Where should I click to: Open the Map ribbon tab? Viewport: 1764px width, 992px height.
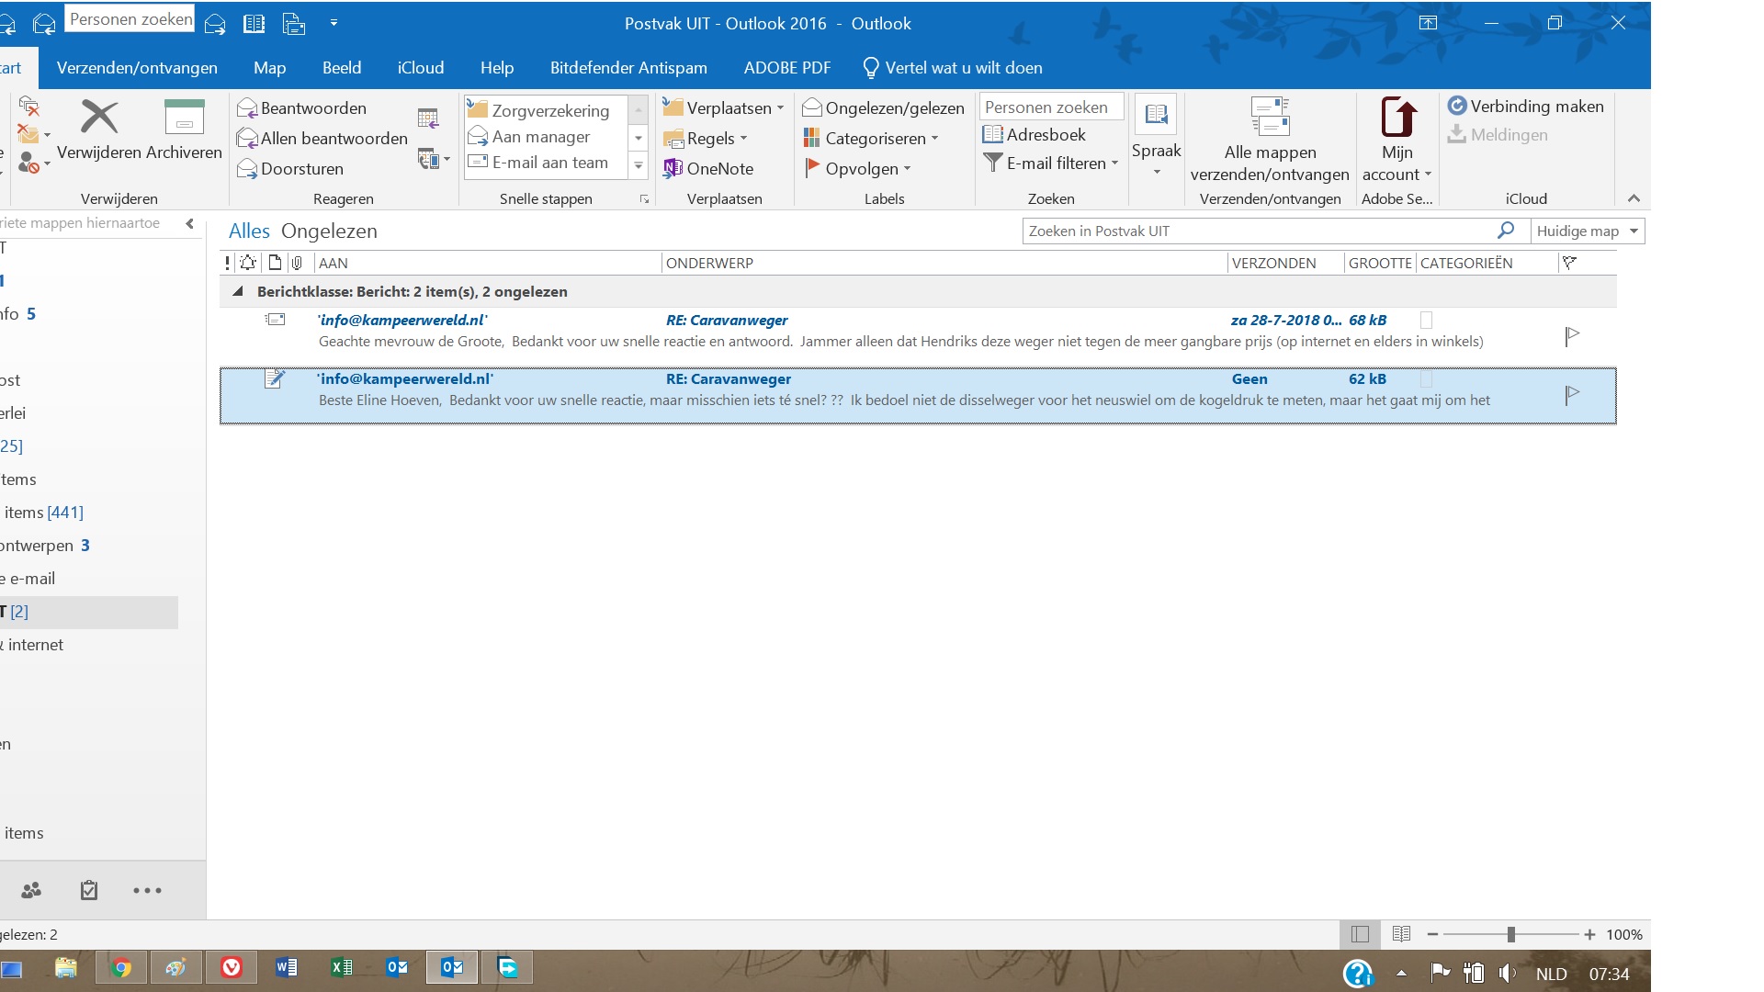tap(270, 68)
